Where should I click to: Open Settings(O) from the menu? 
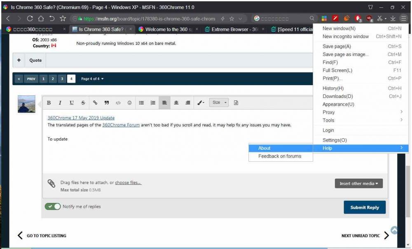(360, 140)
